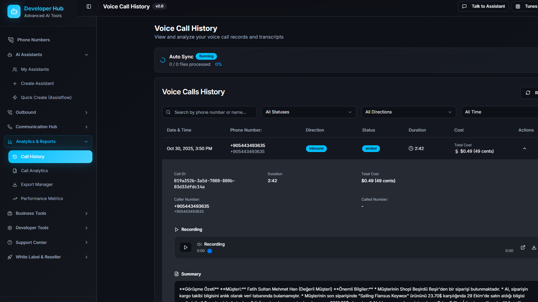Open the All Directions dropdown
Screen dimensions: 538x302
[x=409, y=112]
